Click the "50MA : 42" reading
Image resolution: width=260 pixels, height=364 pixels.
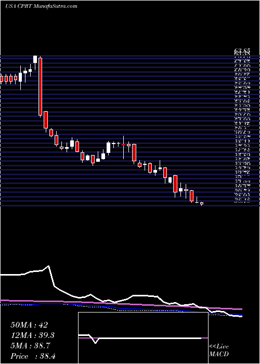(29, 325)
